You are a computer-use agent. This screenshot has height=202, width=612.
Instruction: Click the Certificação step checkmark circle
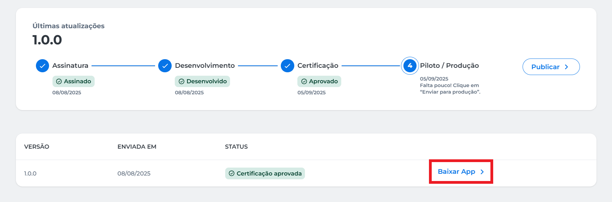pyautogui.click(x=287, y=66)
